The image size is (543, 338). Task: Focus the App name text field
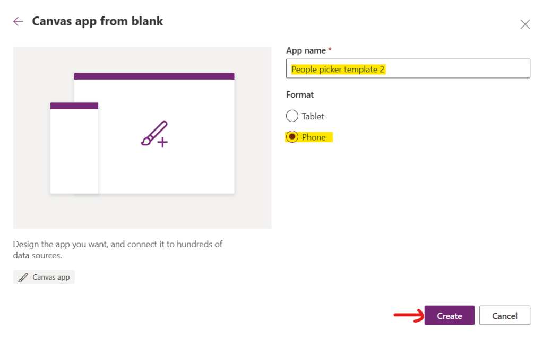coord(408,69)
